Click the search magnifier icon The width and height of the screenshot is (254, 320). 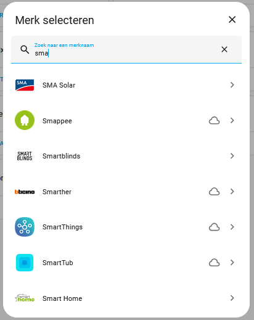[25, 49]
